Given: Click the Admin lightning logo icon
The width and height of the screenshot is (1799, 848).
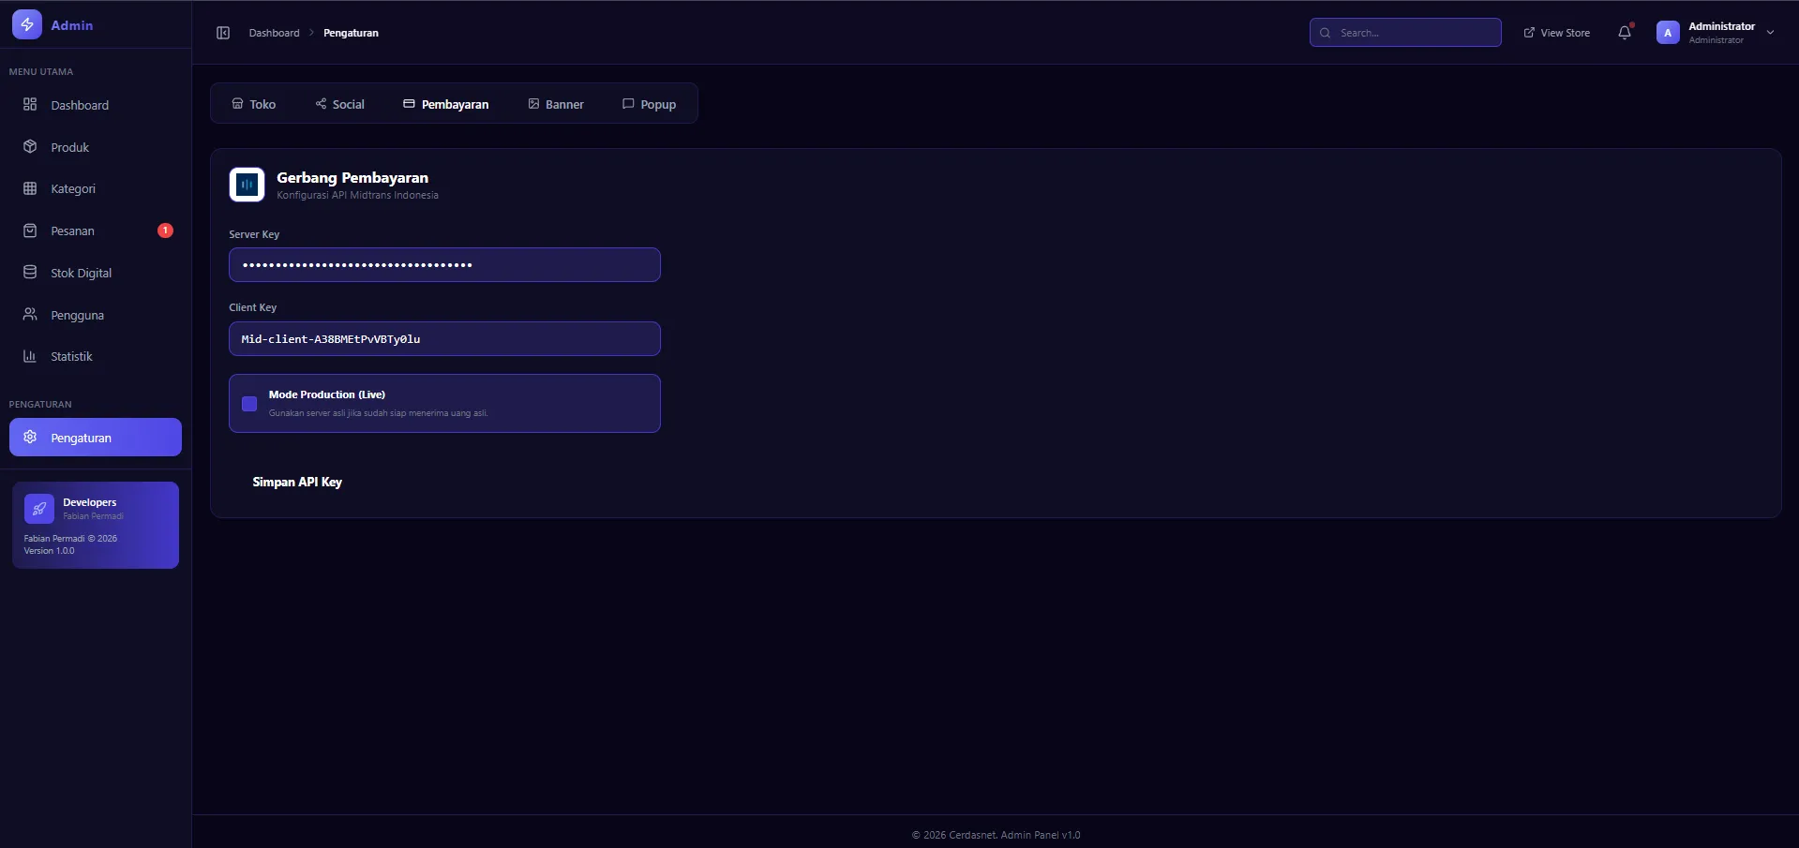Looking at the screenshot, I should tap(27, 25).
